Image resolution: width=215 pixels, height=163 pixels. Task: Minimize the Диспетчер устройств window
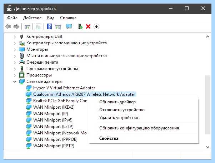point(171,8)
